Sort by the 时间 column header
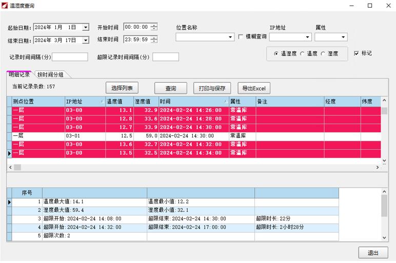Screen dimensions: 396x263 193,102
